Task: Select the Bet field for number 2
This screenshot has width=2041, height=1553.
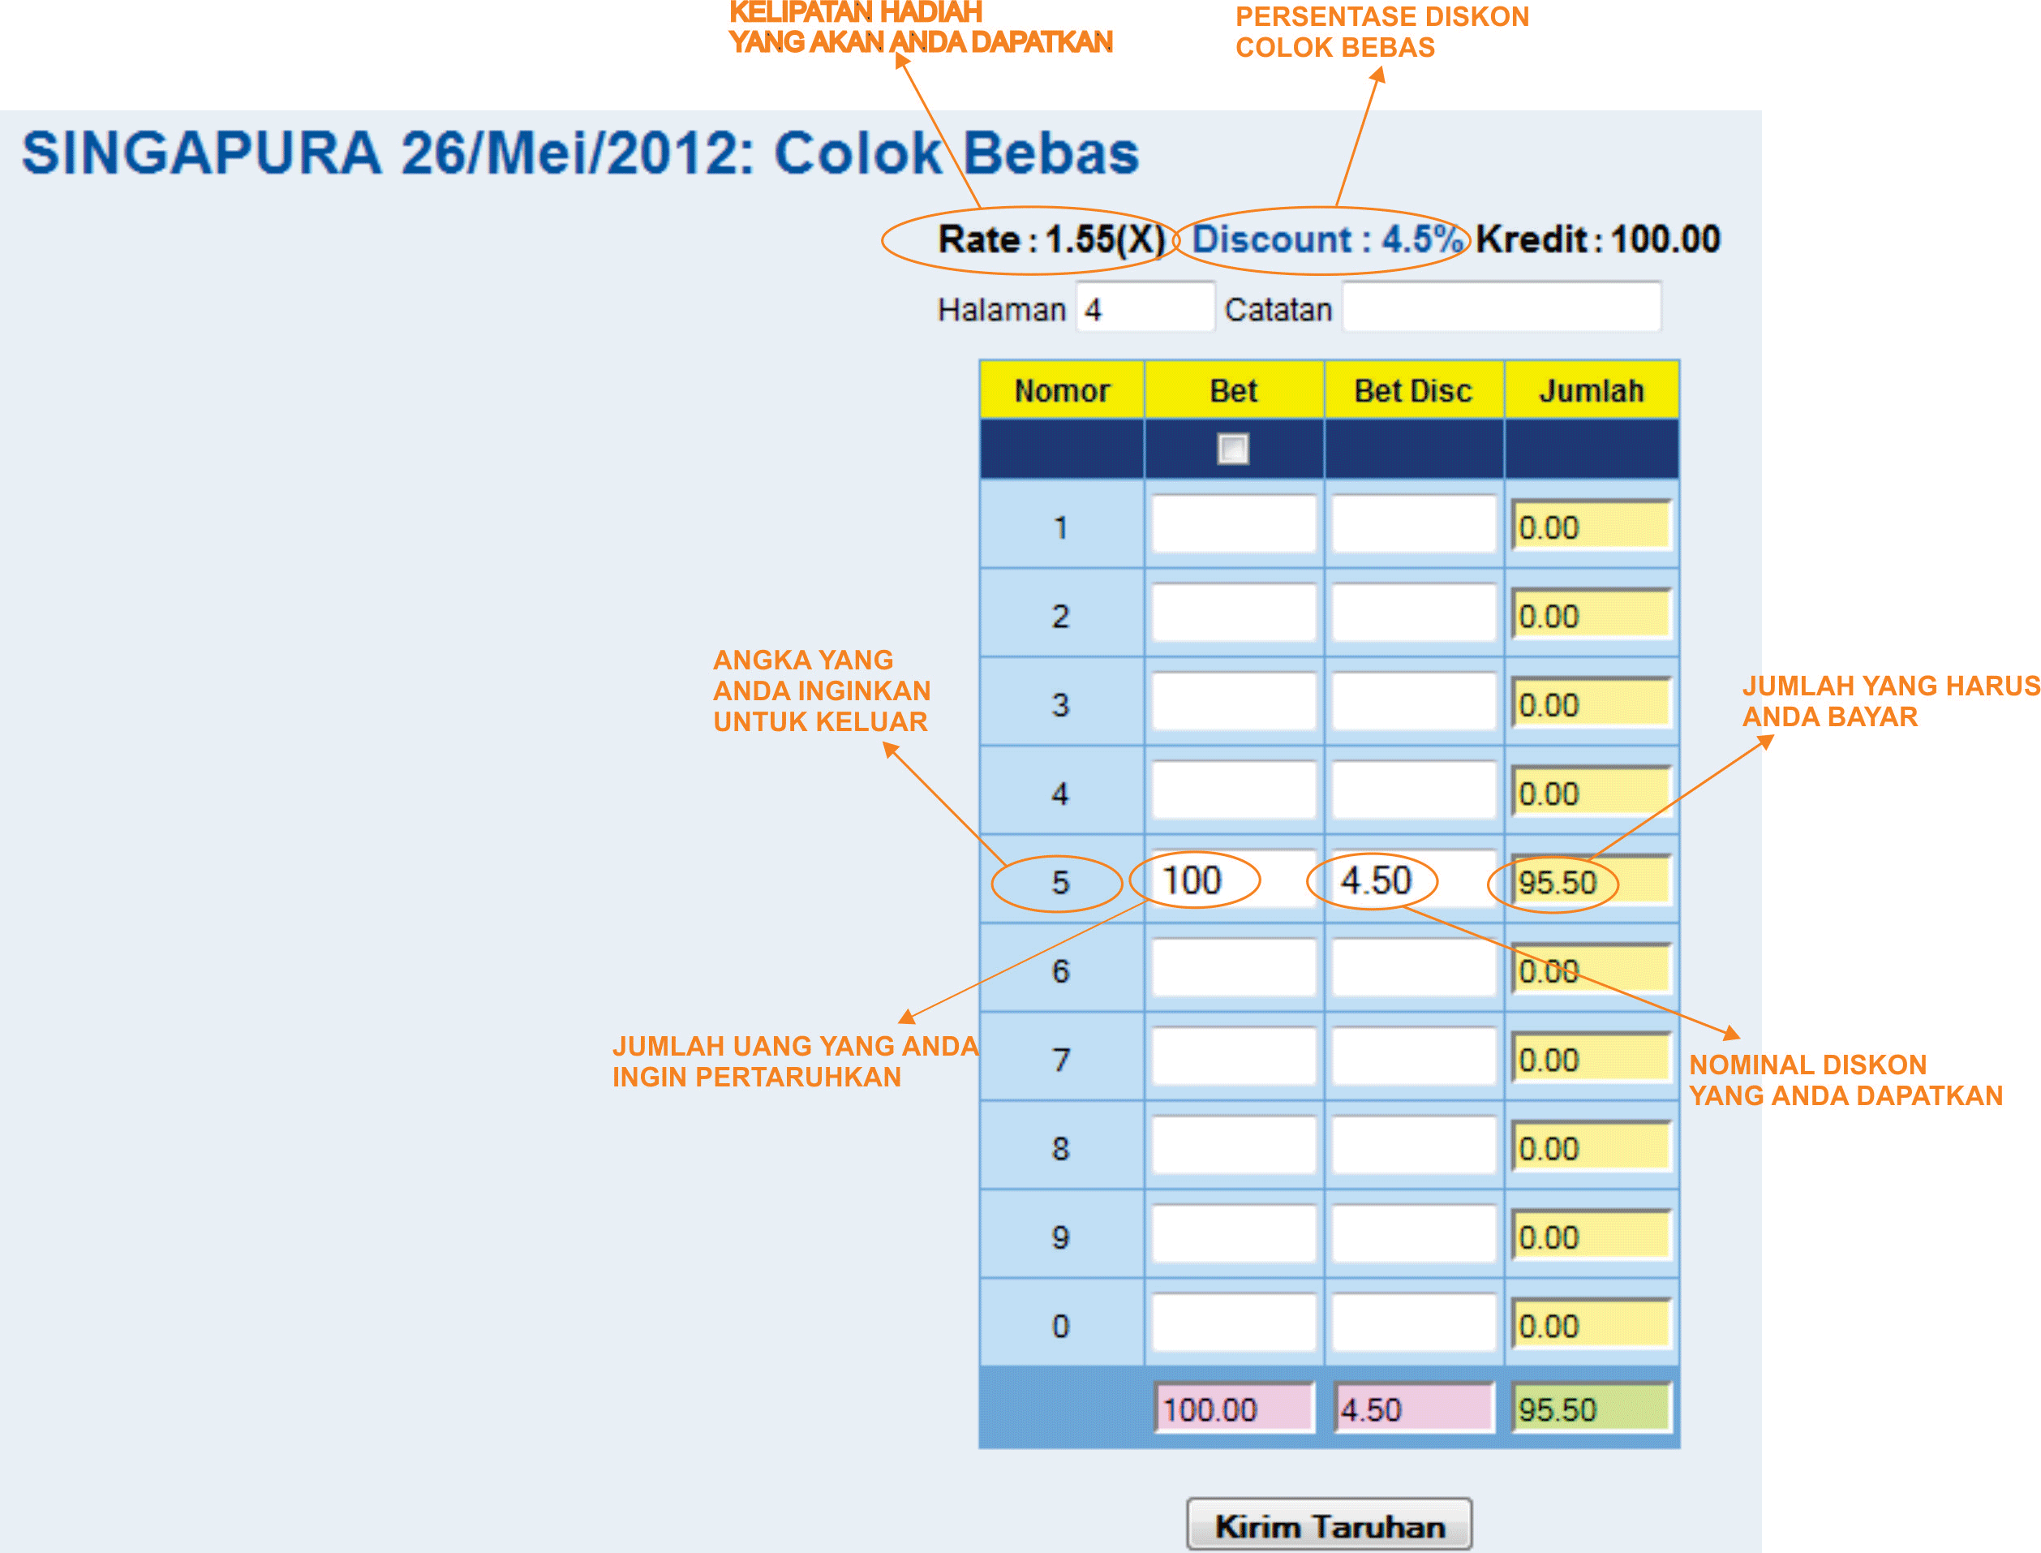Action: click(x=1234, y=613)
